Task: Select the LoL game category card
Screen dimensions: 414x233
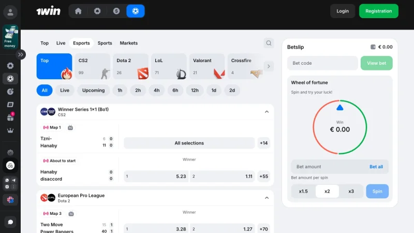Action: click(169, 66)
